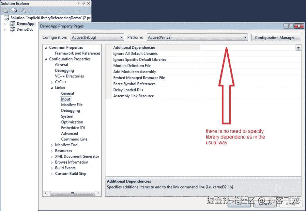This screenshot has width=306, height=211.
Task: Select Delay Loaded Dlls row
Action: click(x=204, y=90)
